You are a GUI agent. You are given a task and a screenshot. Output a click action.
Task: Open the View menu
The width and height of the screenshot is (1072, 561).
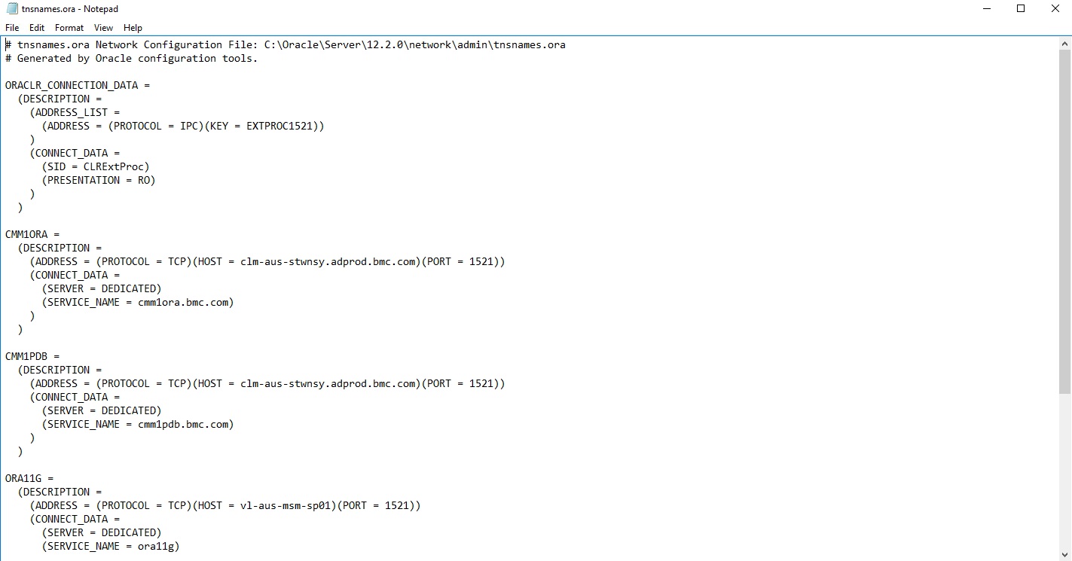(103, 28)
